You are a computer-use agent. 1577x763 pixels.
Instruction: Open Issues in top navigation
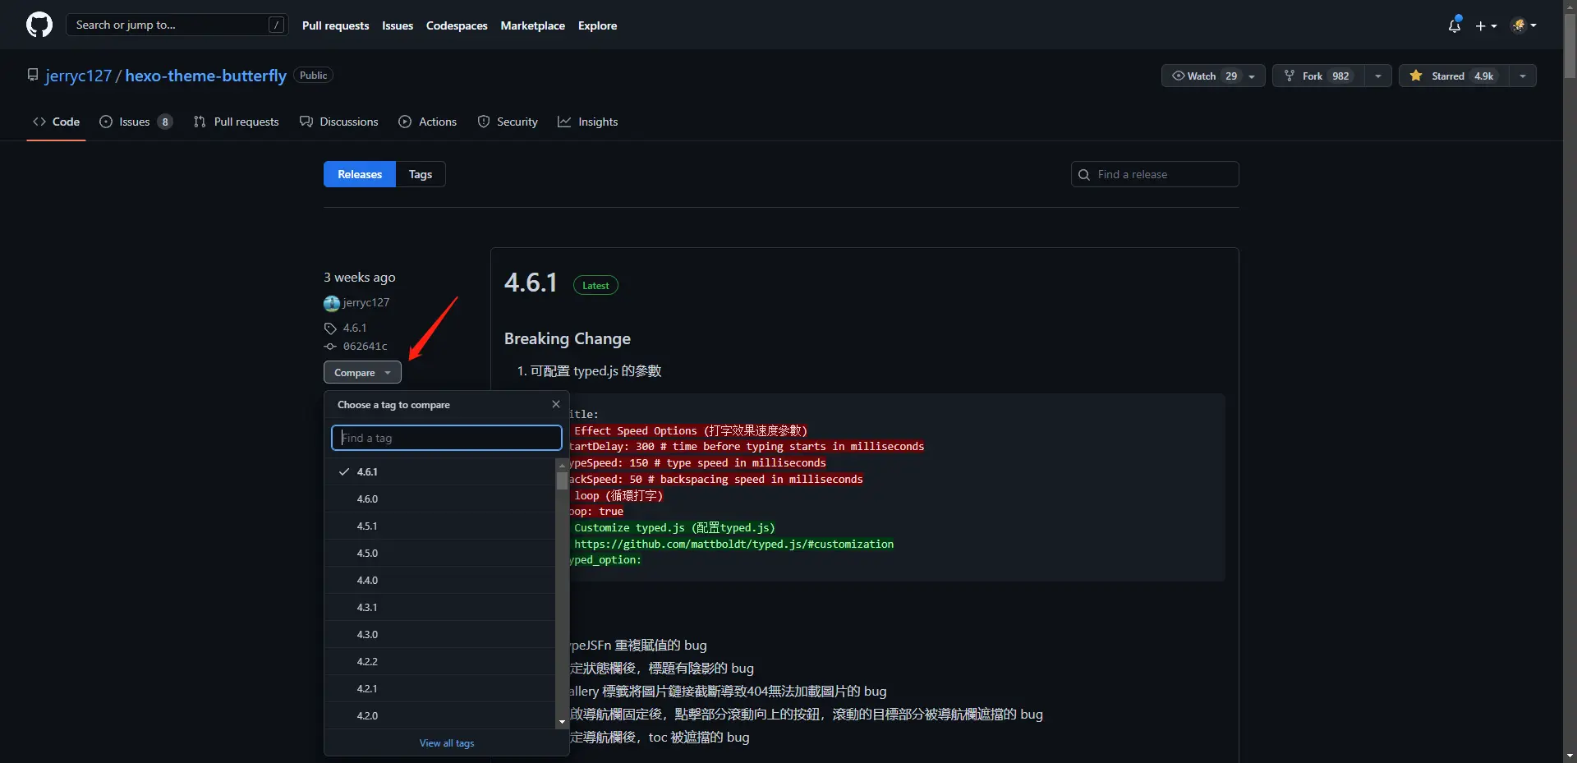coord(398,25)
